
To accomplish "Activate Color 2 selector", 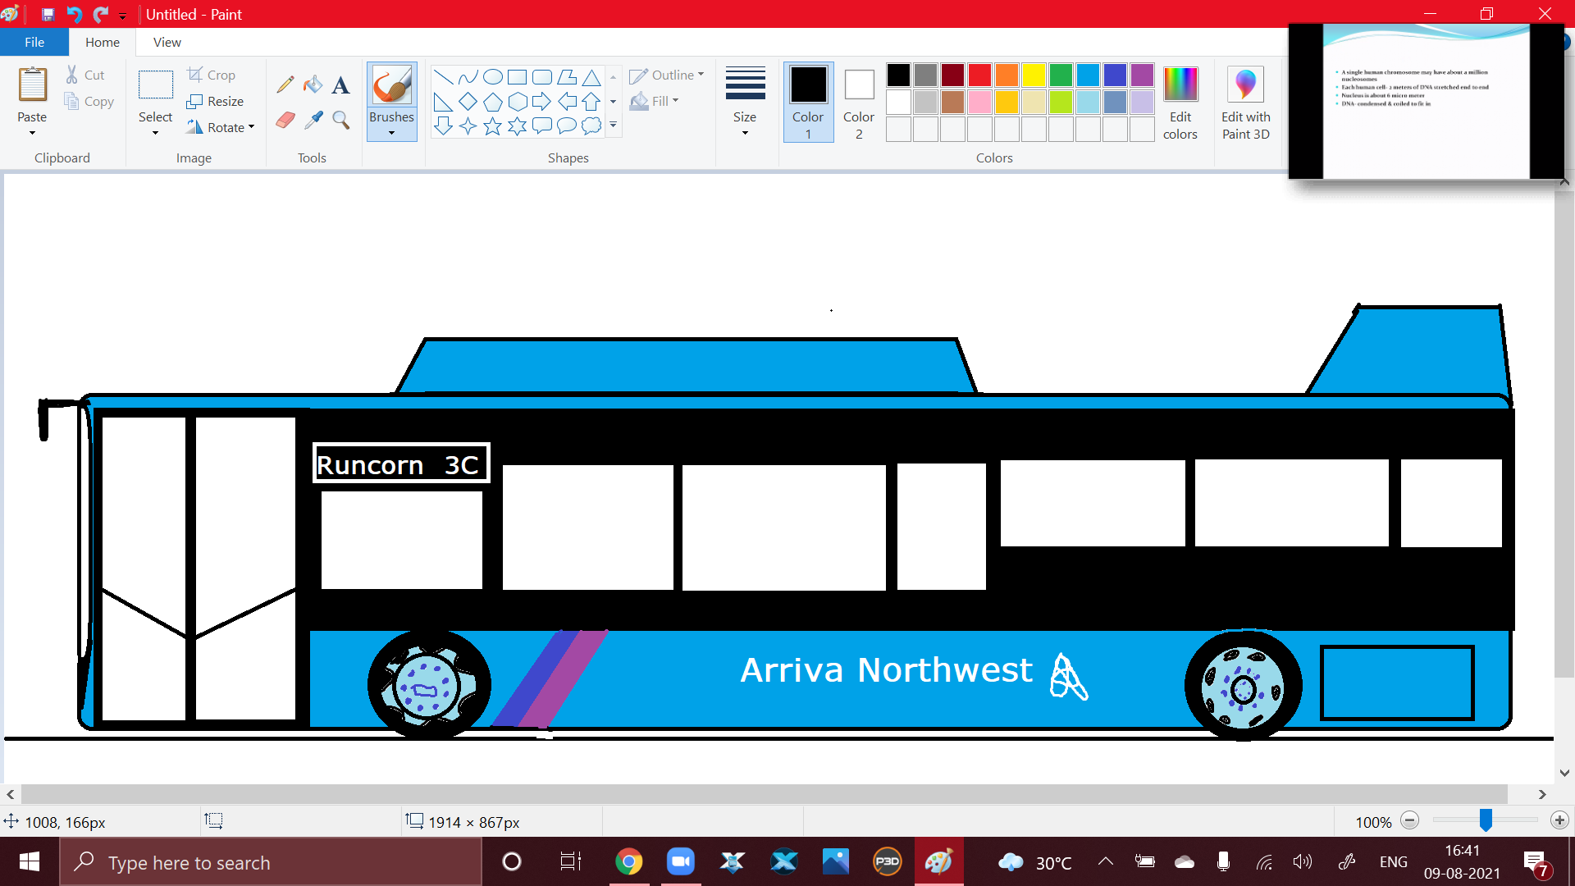I will click(859, 103).
